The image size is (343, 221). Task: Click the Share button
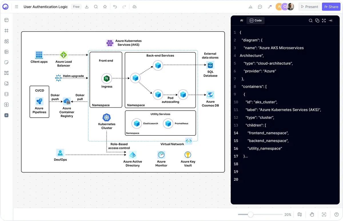331,7
